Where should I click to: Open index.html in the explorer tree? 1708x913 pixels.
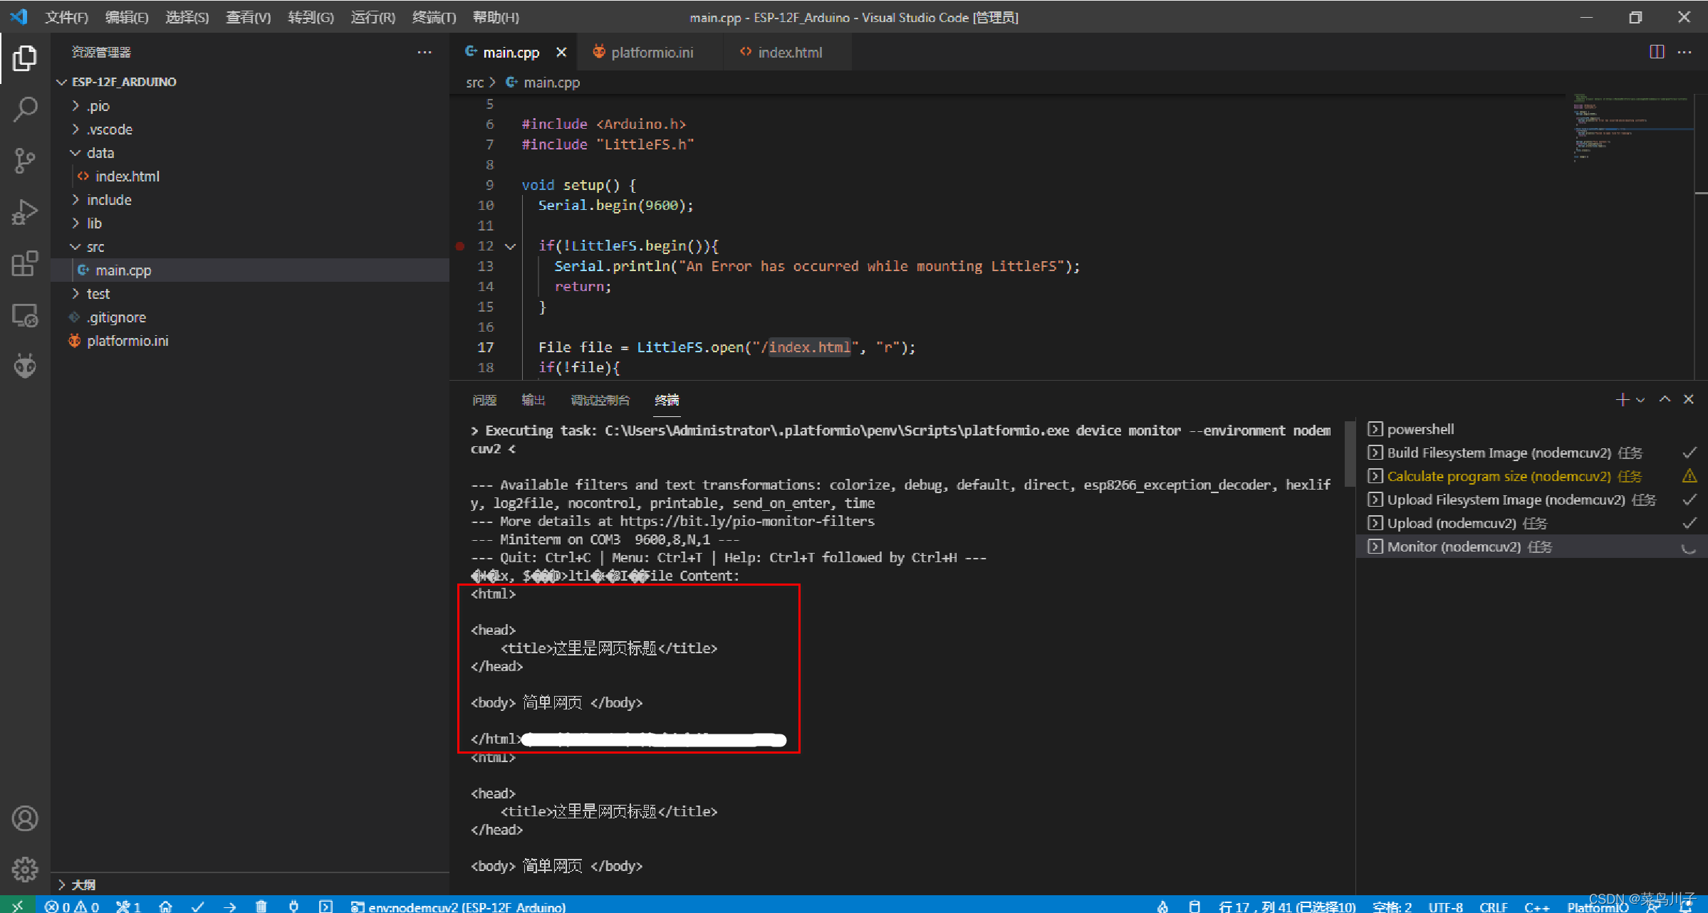point(127,176)
